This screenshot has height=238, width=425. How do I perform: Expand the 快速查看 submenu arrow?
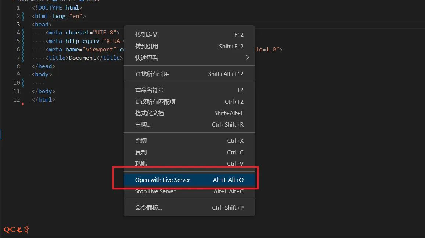click(x=247, y=58)
